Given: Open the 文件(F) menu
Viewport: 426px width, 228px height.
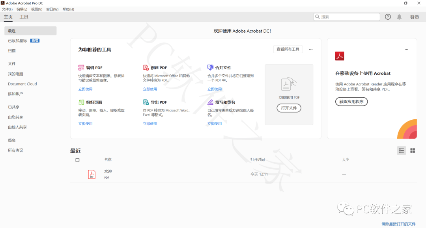Looking at the screenshot, I should [7, 9].
